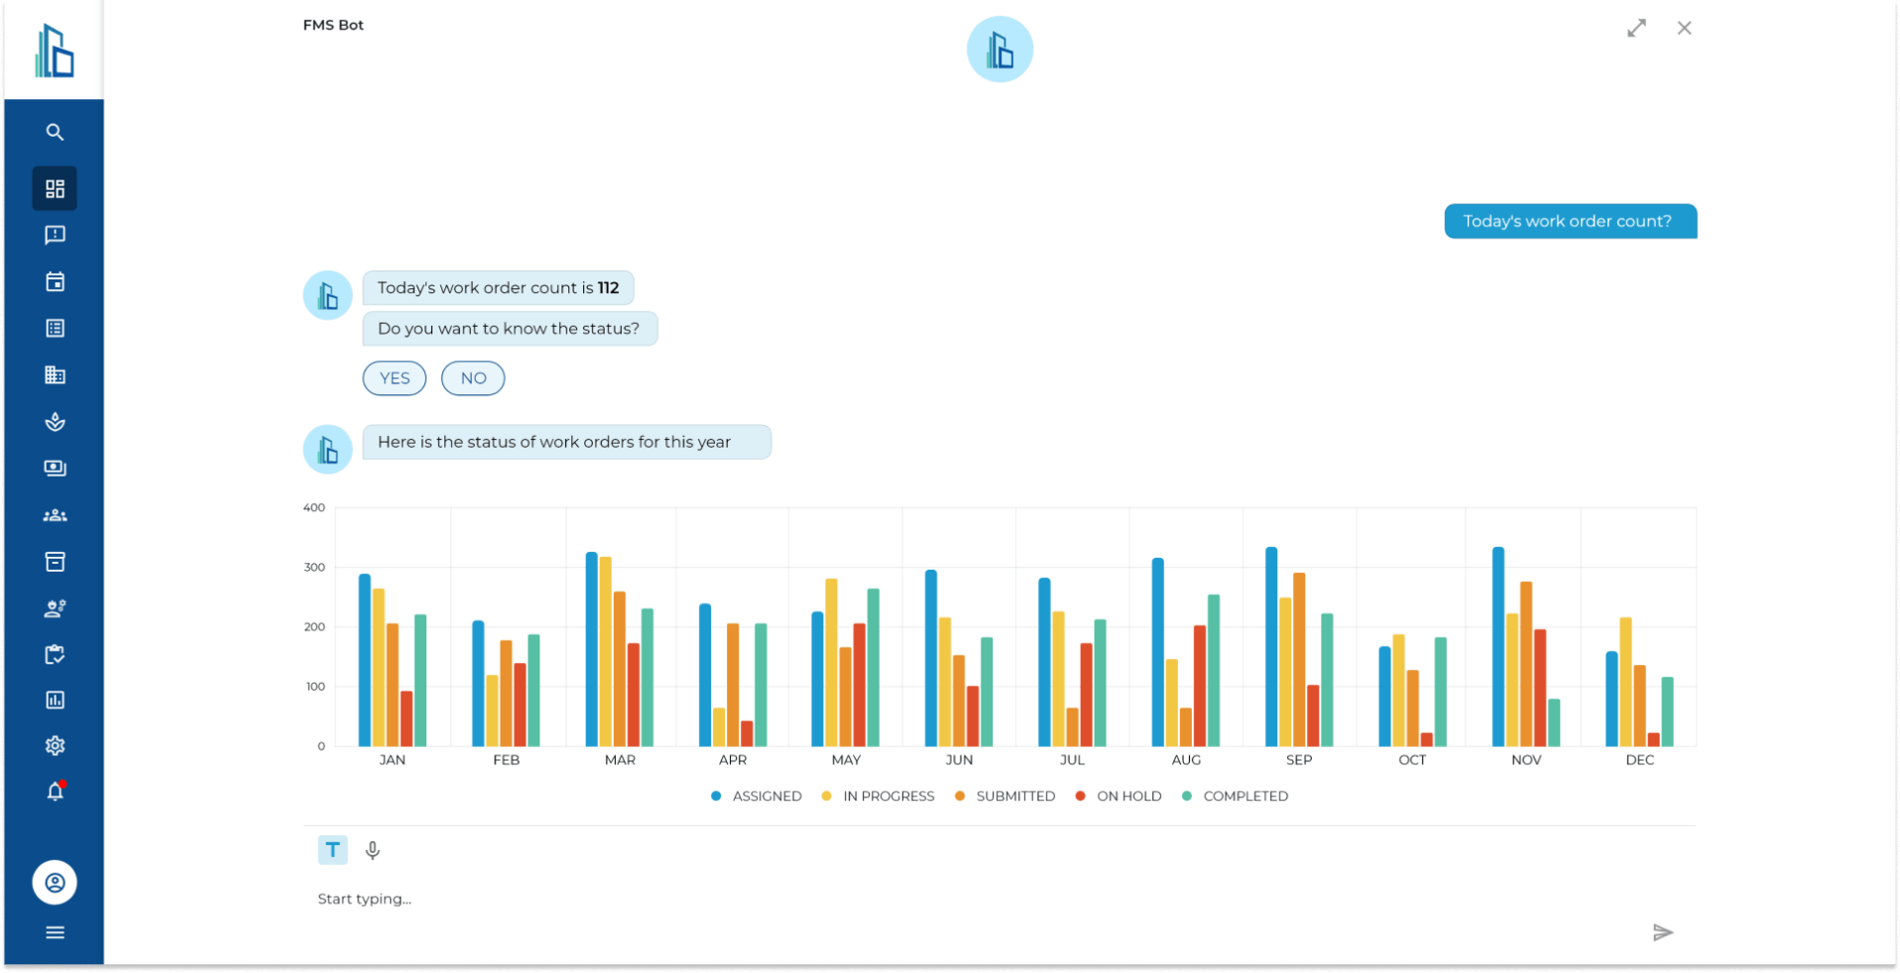This screenshot has width=1900, height=973.
Task: Open the team members group icon
Action: pos(55,515)
